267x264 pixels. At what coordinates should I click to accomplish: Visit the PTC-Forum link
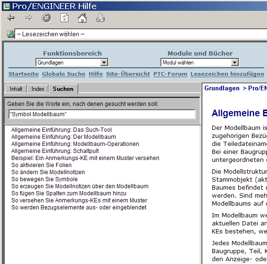tap(170, 74)
